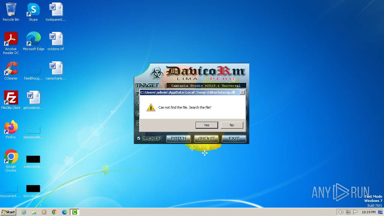Open the Recycle Bin desktop icon
The image size is (384, 216).
(x=11, y=12)
